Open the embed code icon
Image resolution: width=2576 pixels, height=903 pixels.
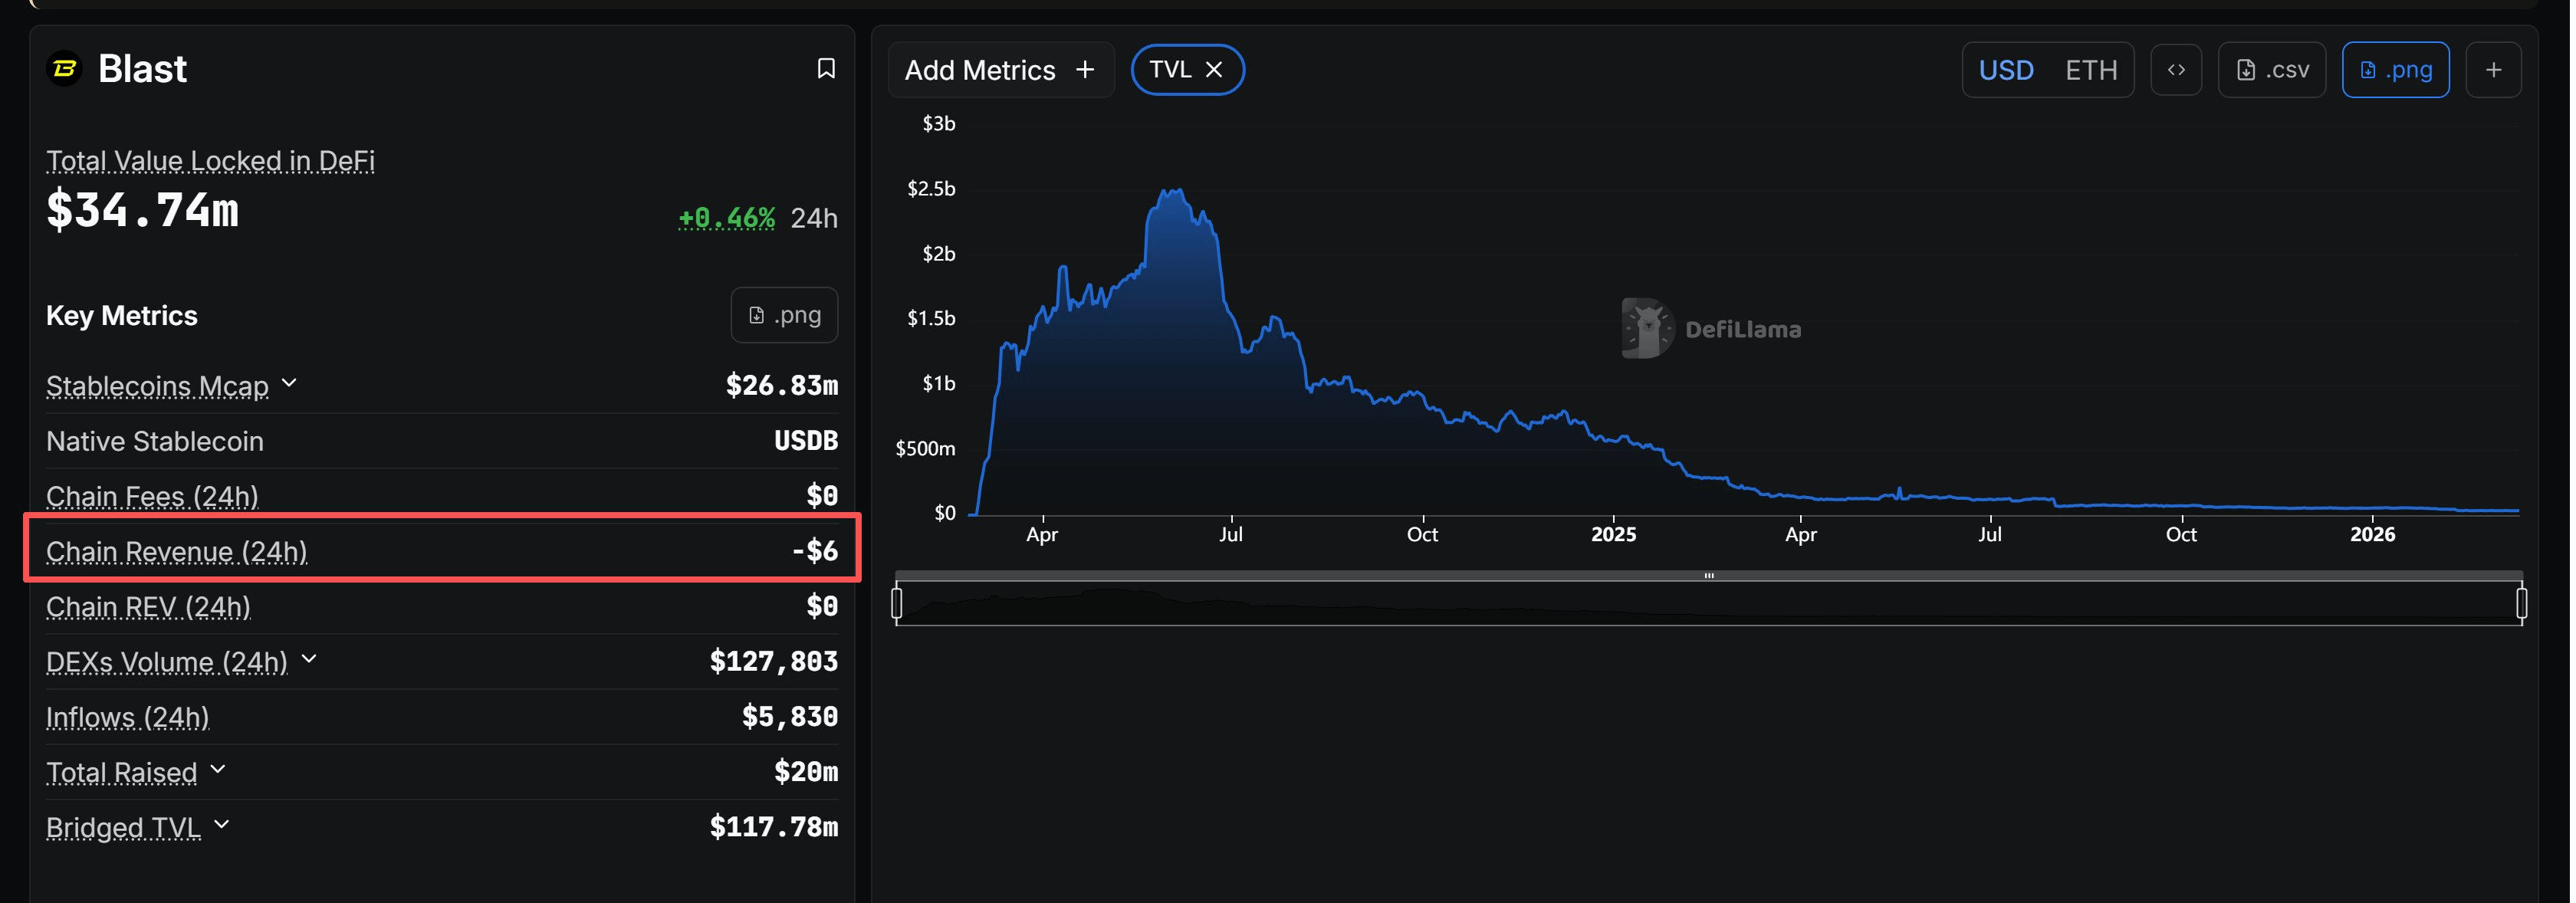(2175, 70)
